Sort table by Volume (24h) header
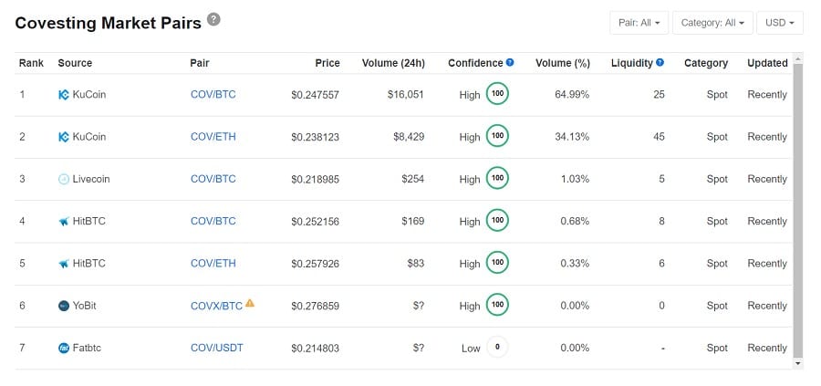Screen dimensions: 821x386 coord(393,63)
